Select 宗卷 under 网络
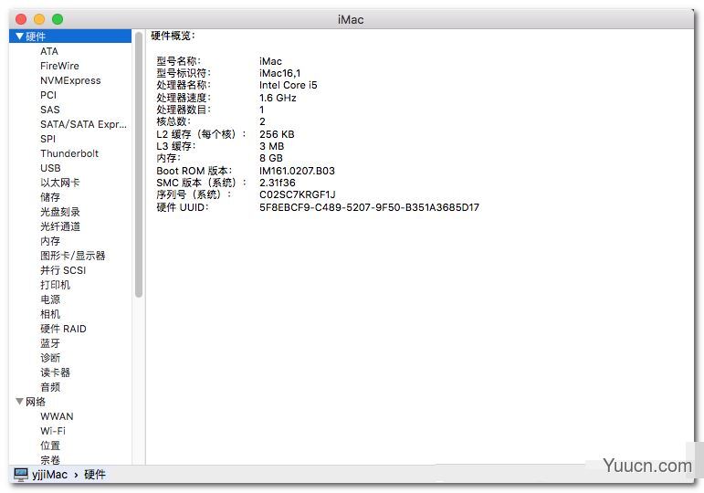Image resolution: width=704 pixels, height=493 pixels. tap(50, 460)
